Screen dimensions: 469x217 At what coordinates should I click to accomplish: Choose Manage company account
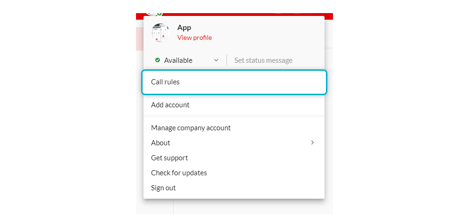[191, 127]
